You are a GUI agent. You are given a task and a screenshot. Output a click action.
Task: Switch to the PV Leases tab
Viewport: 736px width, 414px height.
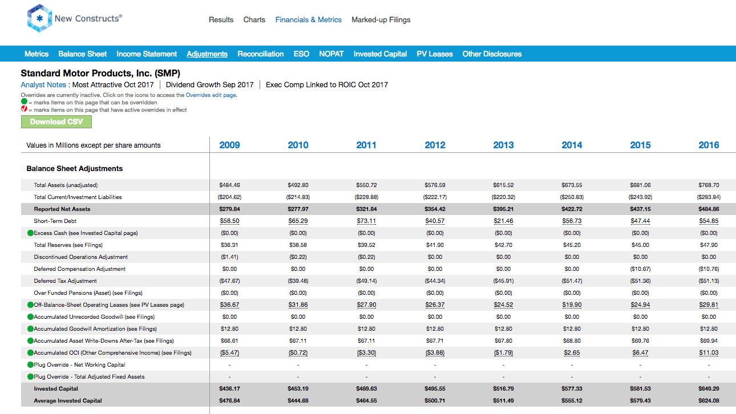[435, 54]
